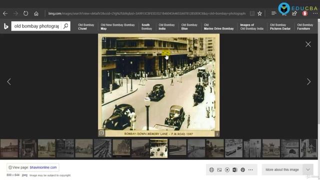Select Old Bombay Furniture suggestion
320x180 pixels.
(305, 26)
